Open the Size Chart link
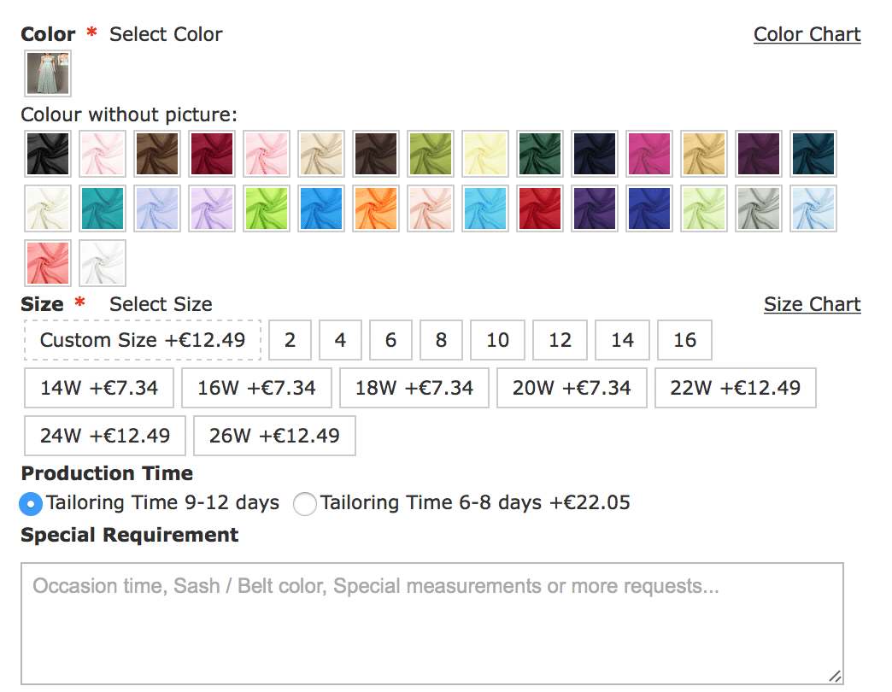Image resolution: width=892 pixels, height=692 pixels. coord(812,304)
